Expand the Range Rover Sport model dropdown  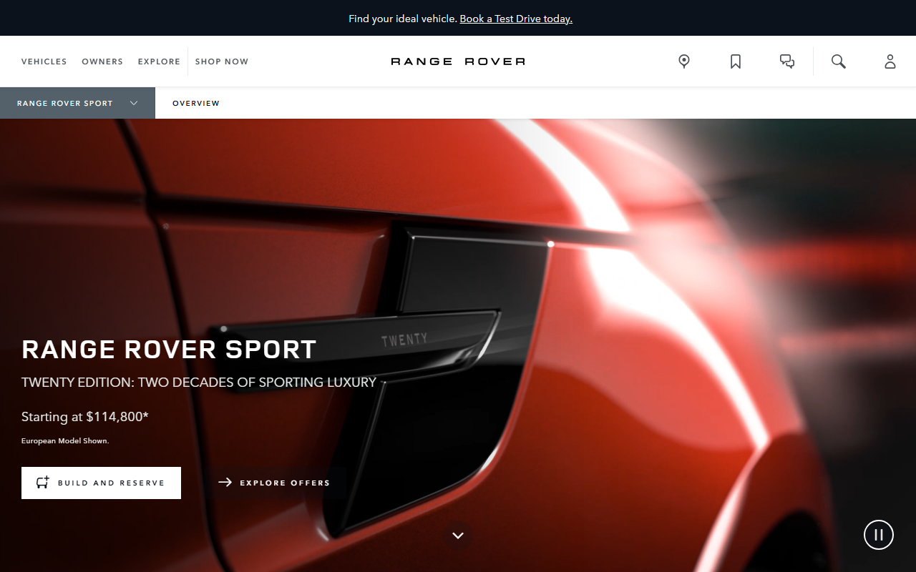point(77,103)
